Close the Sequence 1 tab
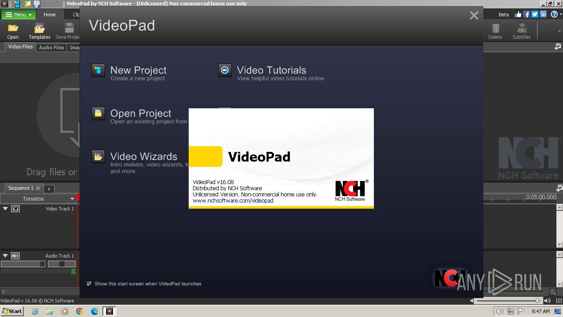Viewport: 563px width, 317px height. (x=38, y=188)
